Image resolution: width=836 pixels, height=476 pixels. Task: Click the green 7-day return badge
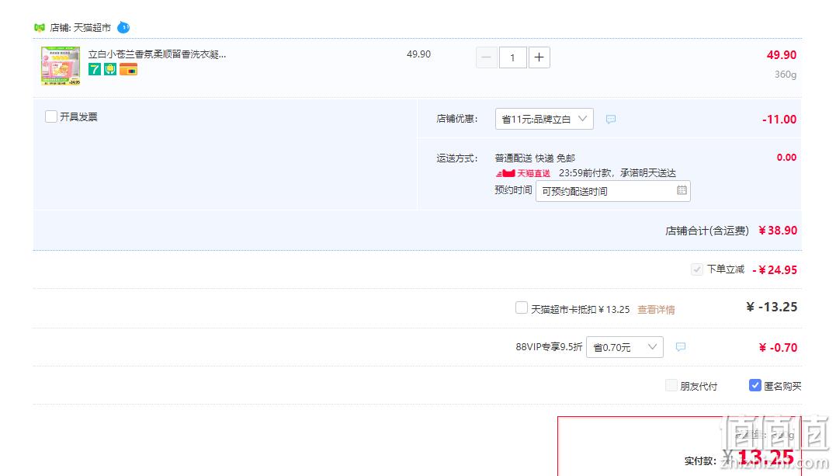95,69
